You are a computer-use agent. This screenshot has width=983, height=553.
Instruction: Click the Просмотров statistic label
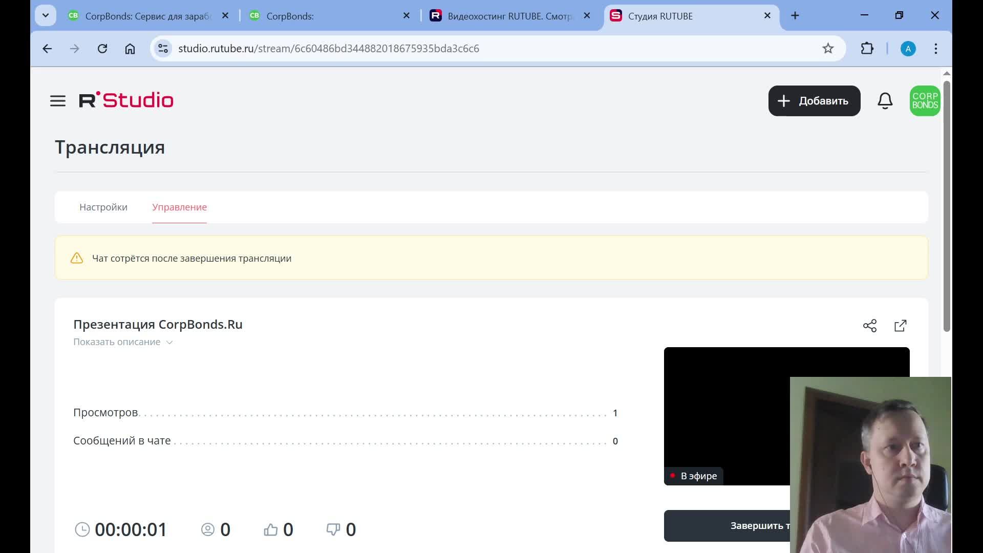coord(105,413)
